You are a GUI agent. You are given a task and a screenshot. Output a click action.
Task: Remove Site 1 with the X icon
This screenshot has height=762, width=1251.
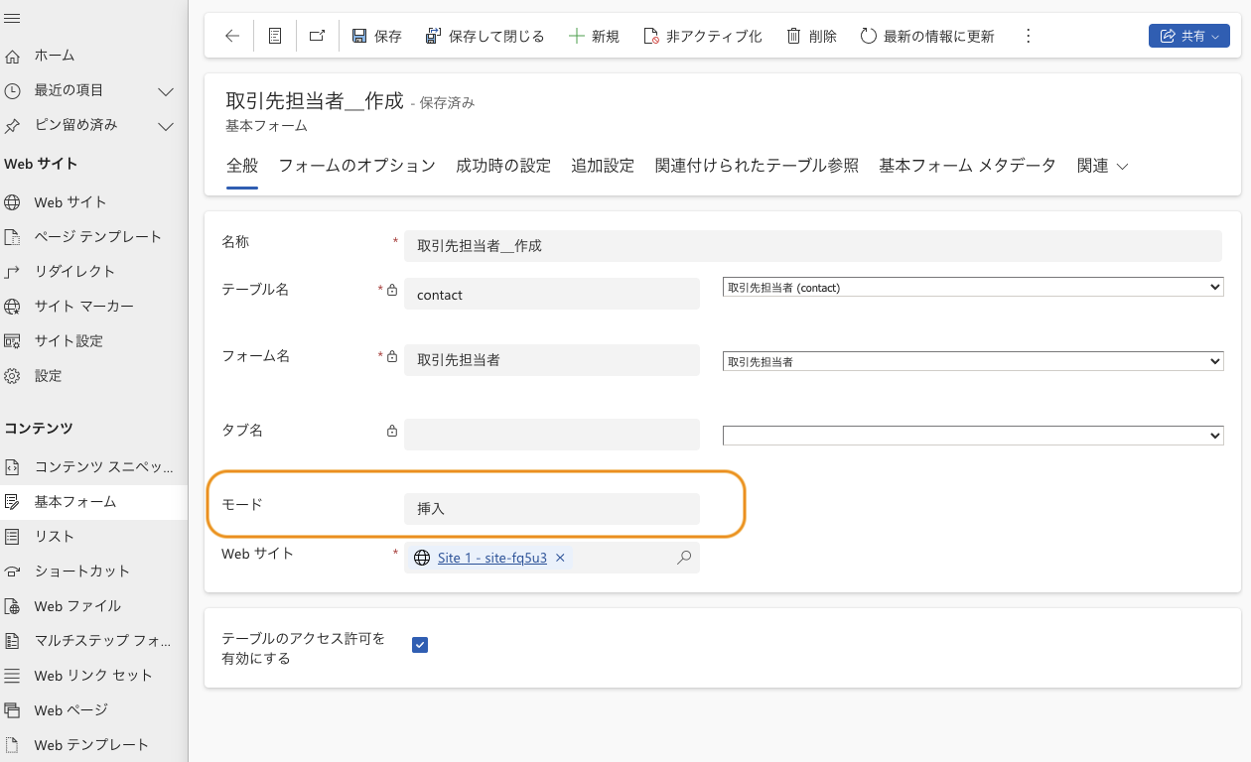[x=560, y=558]
